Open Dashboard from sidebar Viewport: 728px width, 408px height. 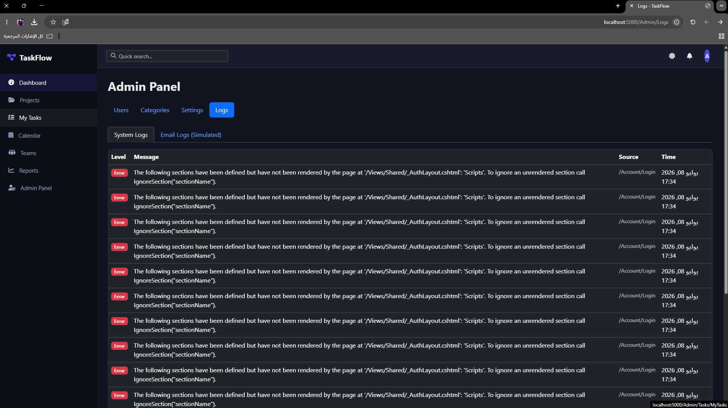click(x=48, y=83)
